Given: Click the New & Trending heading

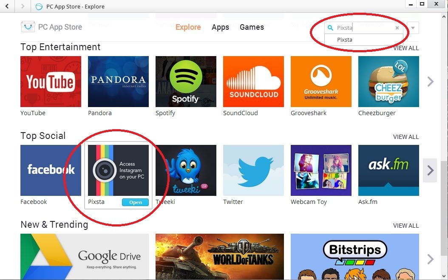Looking at the screenshot, I should tap(54, 225).
